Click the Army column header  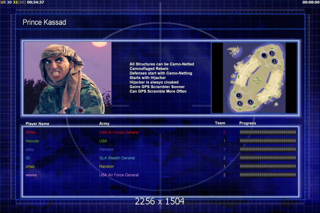pos(104,124)
